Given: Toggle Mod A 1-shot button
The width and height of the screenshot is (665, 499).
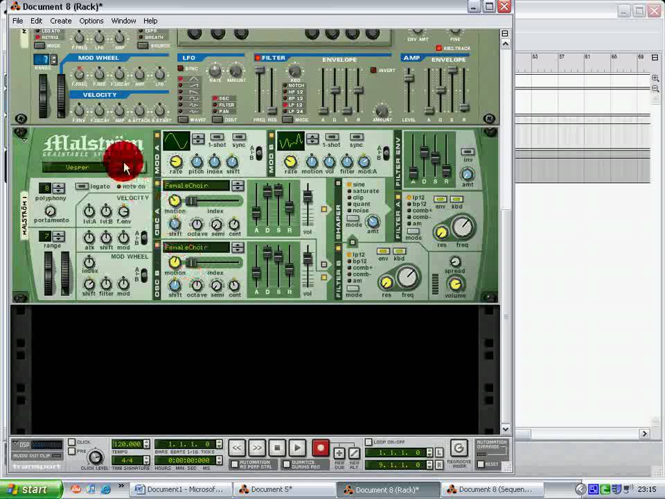Looking at the screenshot, I should [x=217, y=137].
